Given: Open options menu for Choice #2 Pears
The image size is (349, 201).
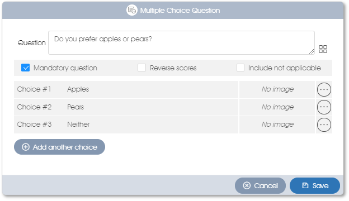Looking at the screenshot, I should [x=324, y=107].
